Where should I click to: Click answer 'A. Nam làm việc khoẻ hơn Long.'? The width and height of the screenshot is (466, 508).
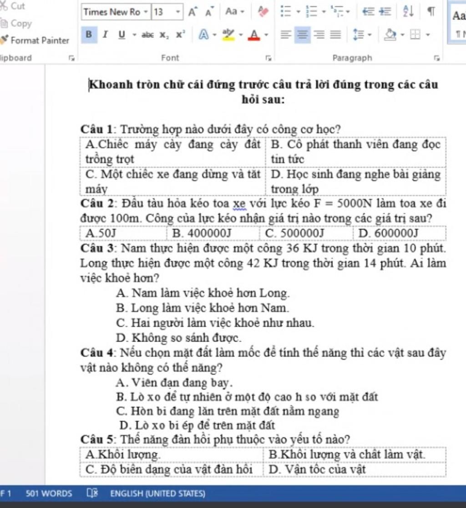[203, 293]
